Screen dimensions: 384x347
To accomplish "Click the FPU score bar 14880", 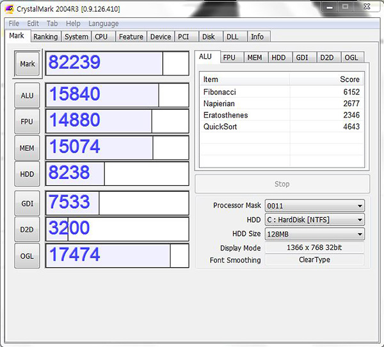I will 117,121.
